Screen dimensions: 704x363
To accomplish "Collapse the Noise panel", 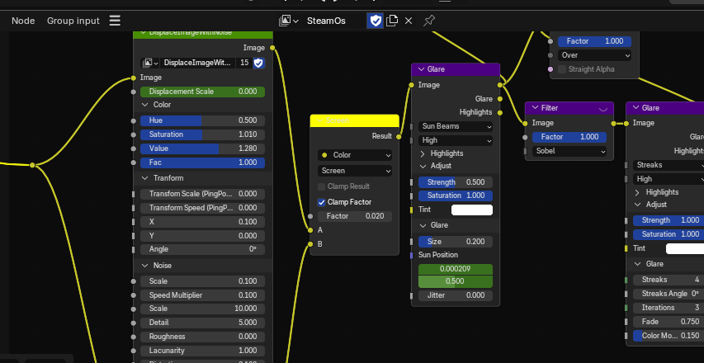I will coord(144,266).
